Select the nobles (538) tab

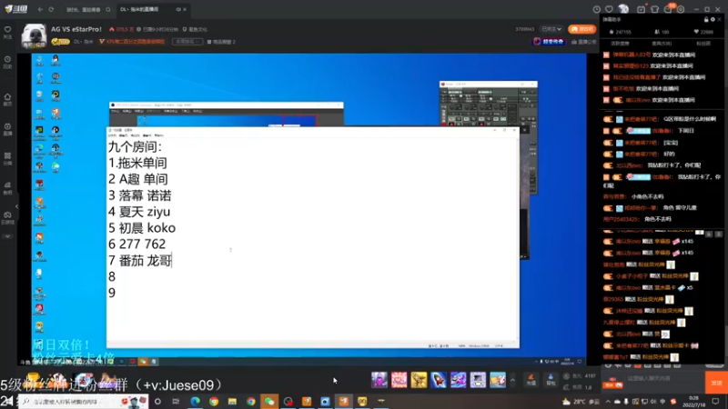(x=662, y=43)
